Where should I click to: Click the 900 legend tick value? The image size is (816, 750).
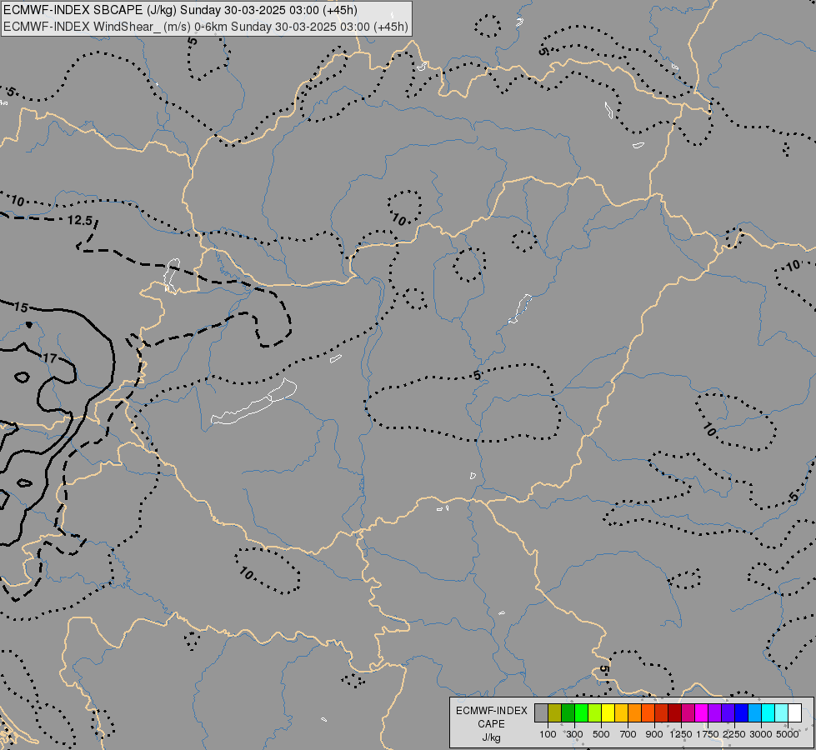(654, 734)
